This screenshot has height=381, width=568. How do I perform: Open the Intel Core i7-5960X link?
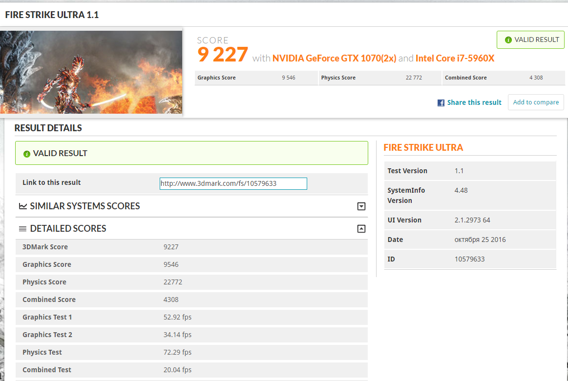(x=455, y=58)
